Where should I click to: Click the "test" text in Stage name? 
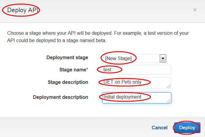coord(107,70)
